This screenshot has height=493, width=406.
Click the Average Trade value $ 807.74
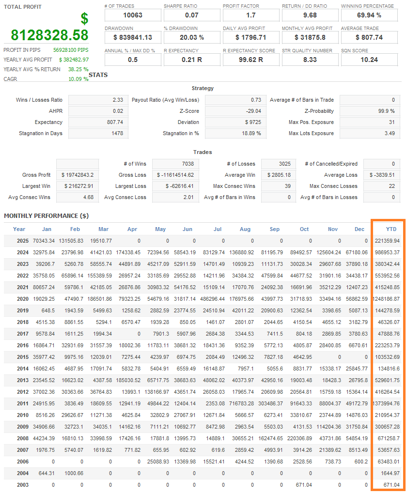tap(369, 37)
